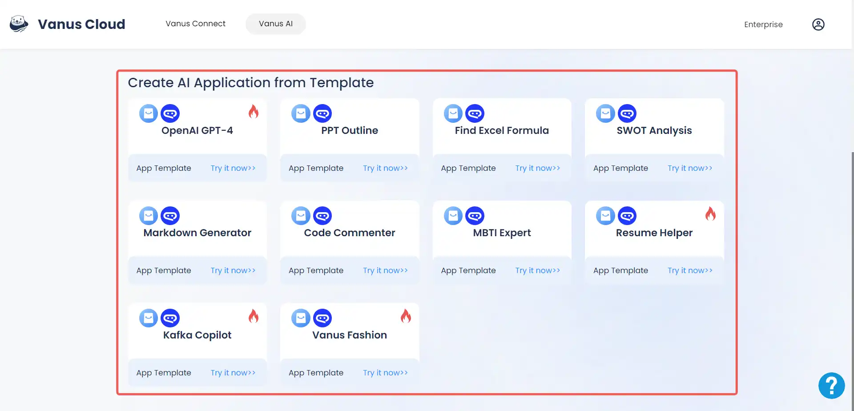Screen dimensions: 854x411
Task: Click the chatbot icon on Kafka Copilot card
Action: click(x=170, y=318)
